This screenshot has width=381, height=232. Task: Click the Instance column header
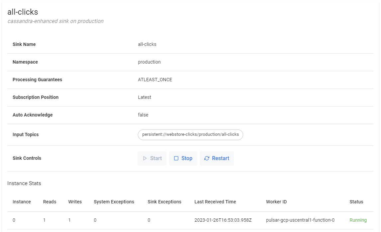tap(22, 202)
